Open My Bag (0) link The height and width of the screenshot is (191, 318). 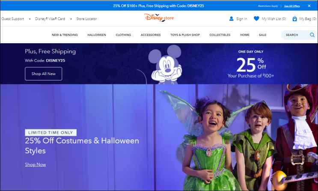tap(308, 19)
